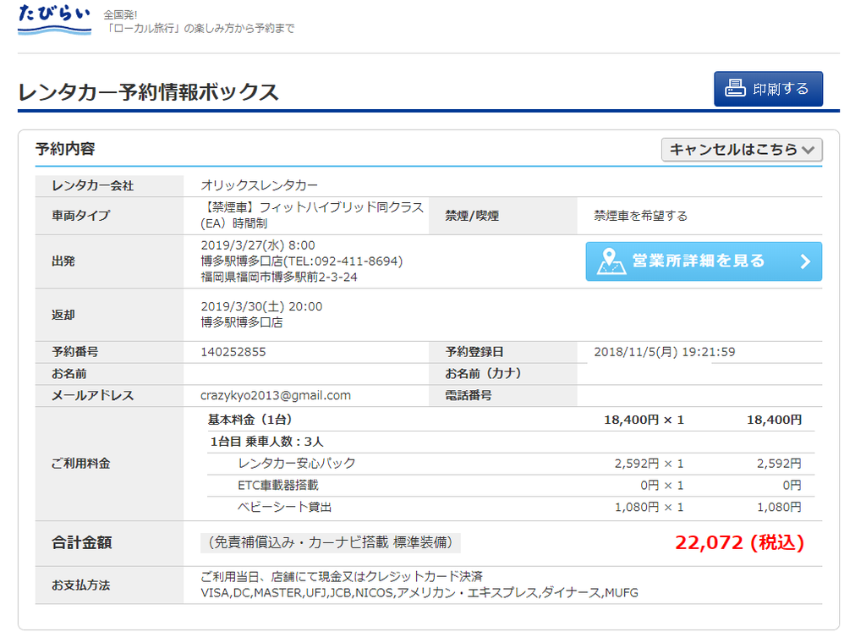This screenshot has width=866, height=643.
Task: Click the arrow chevron on 営業所詳細を見る button
Action: coord(805,261)
